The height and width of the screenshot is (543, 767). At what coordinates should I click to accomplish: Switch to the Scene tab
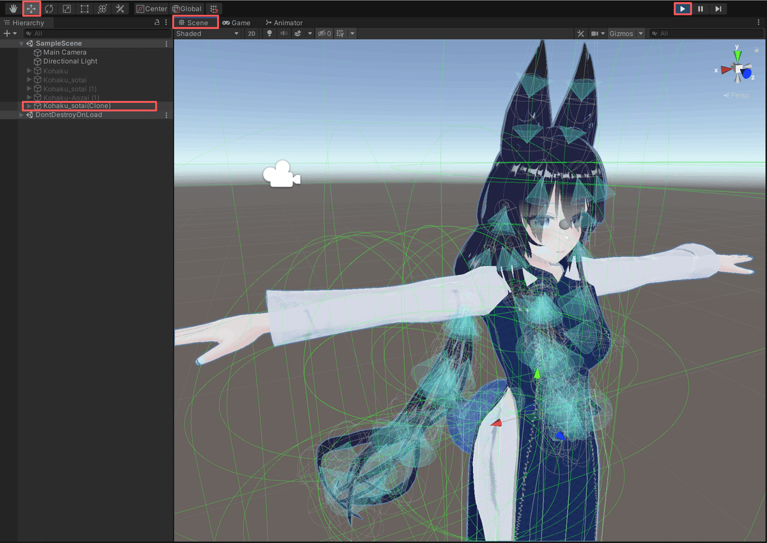tap(196, 22)
